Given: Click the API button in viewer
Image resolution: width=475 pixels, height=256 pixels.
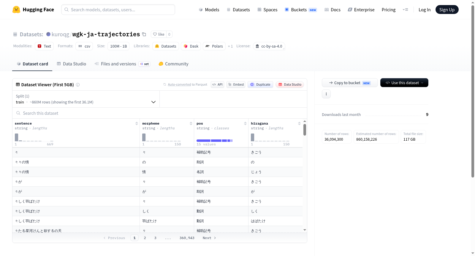Looking at the screenshot, I should click(217, 84).
